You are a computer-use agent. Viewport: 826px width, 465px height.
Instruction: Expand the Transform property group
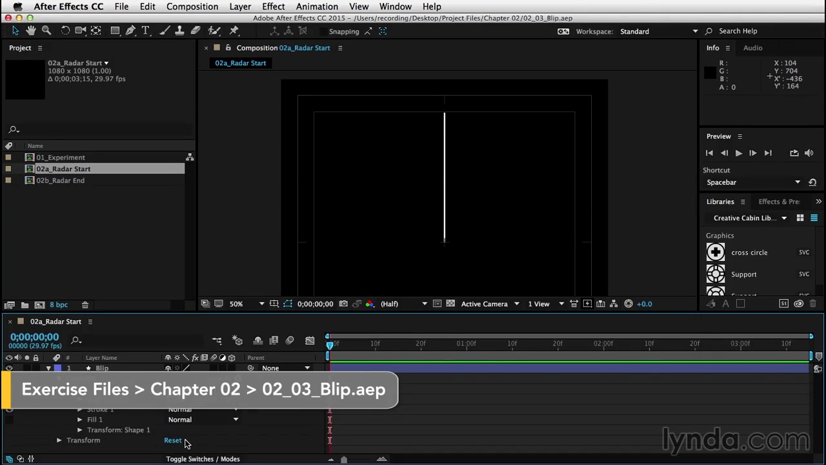pyautogui.click(x=59, y=440)
